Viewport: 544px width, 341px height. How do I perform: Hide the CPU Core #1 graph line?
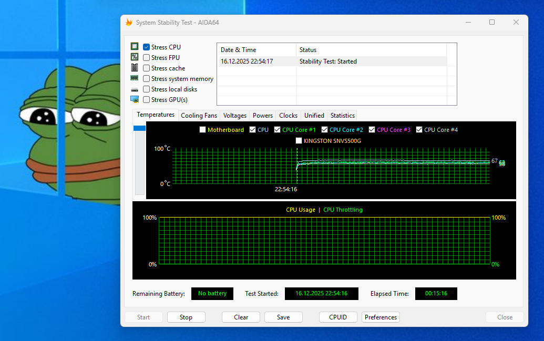coord(277,130)
